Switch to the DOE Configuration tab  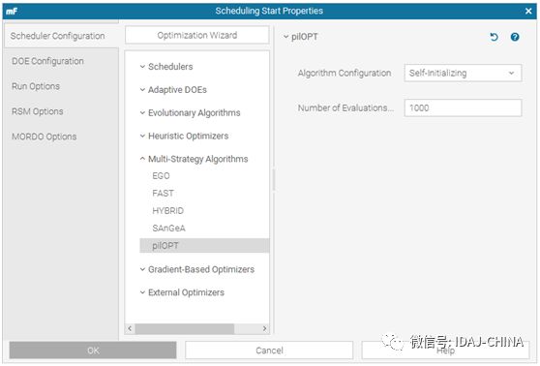(x=47, y=61)
